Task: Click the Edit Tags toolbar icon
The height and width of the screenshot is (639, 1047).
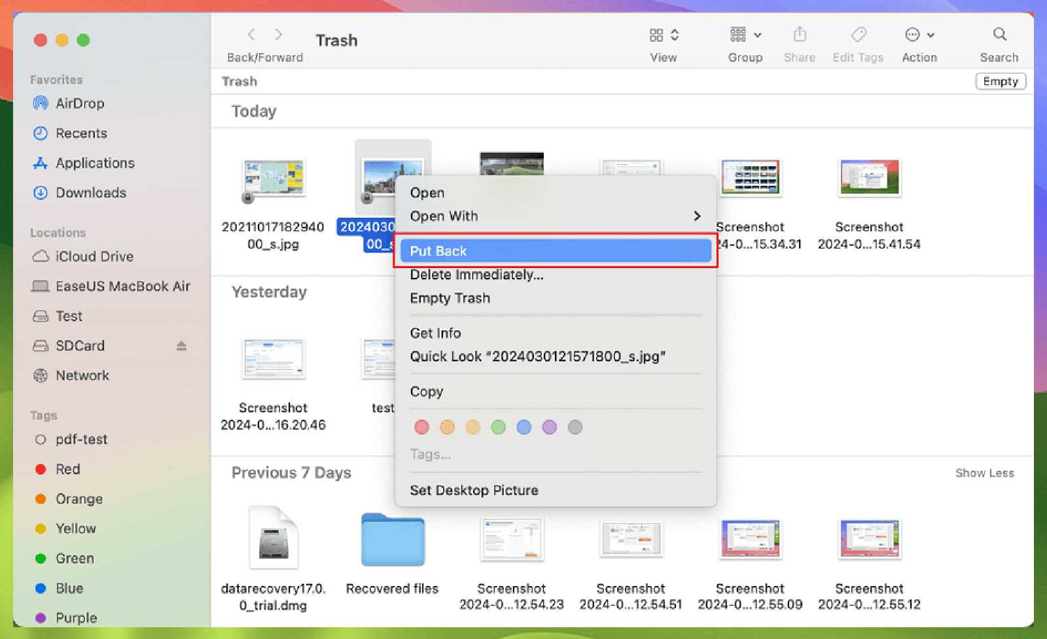Action: [858, 35]
